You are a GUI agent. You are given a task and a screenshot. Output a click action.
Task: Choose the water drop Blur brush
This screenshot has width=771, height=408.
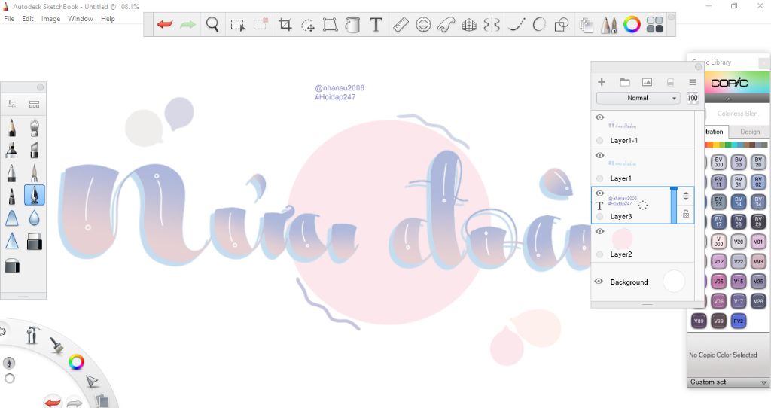(35, 218)
